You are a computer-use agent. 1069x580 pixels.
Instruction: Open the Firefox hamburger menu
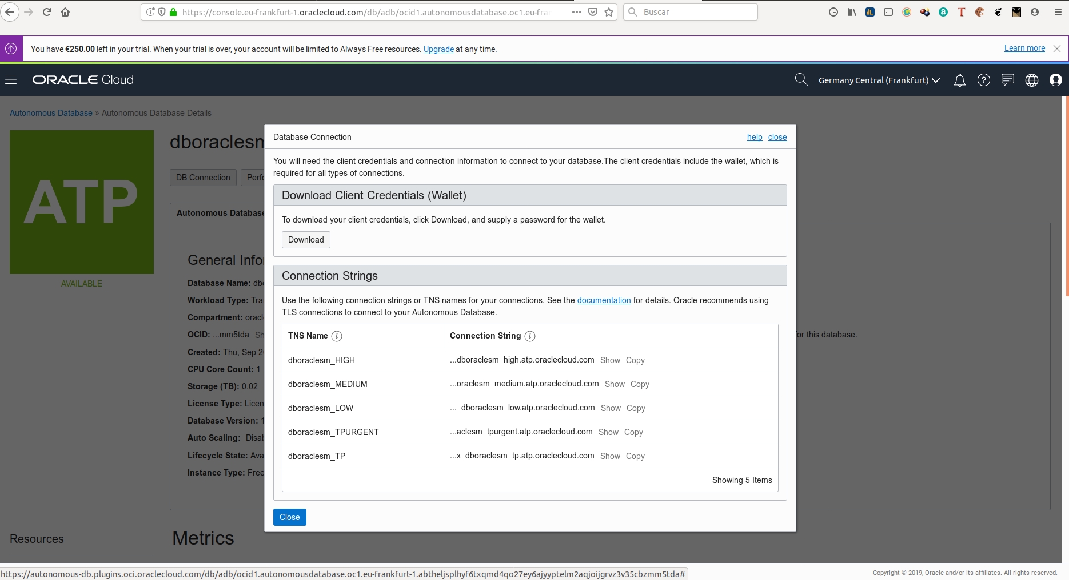point(1058,12)
